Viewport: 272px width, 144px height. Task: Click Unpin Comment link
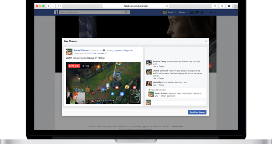168,96
